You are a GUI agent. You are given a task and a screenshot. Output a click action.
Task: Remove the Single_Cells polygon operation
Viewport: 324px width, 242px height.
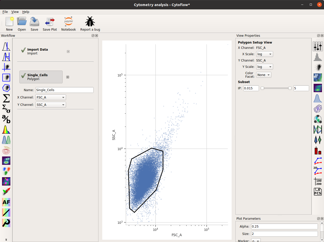click(x=68, y=77)
